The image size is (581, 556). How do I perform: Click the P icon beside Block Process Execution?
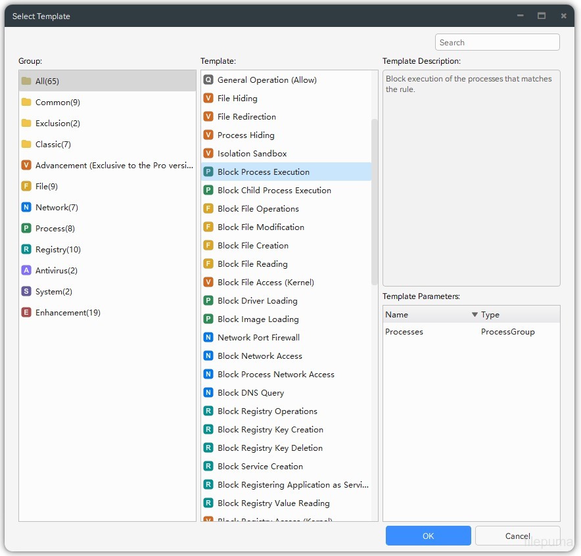coord(209,172)
